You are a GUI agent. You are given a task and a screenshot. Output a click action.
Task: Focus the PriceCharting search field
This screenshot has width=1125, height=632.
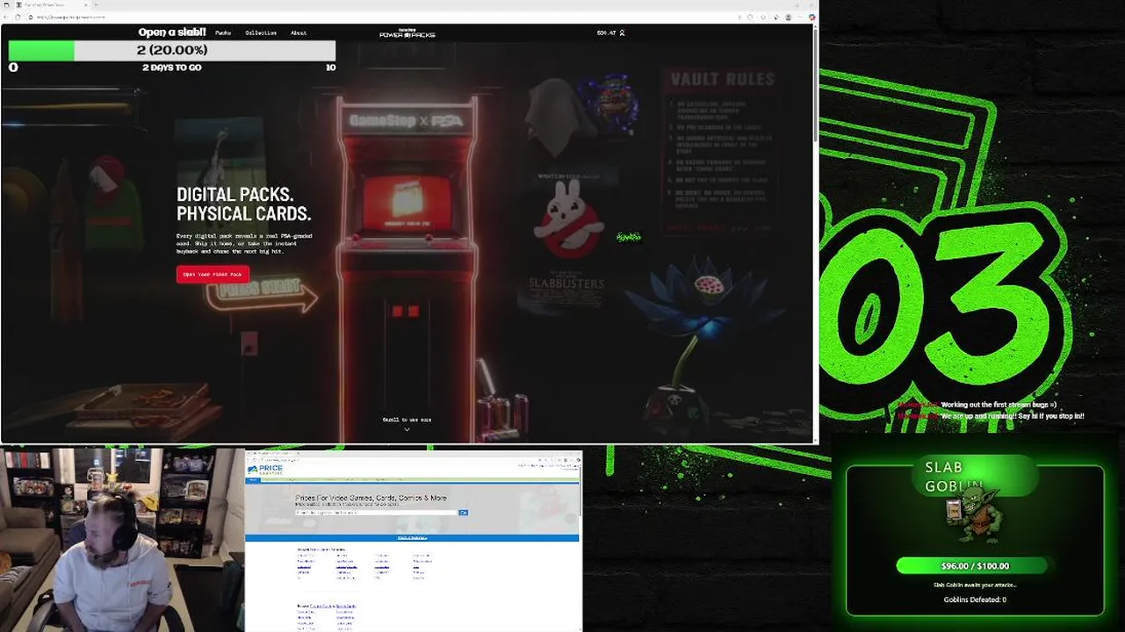pyautogui.click(x=377, y=513)
